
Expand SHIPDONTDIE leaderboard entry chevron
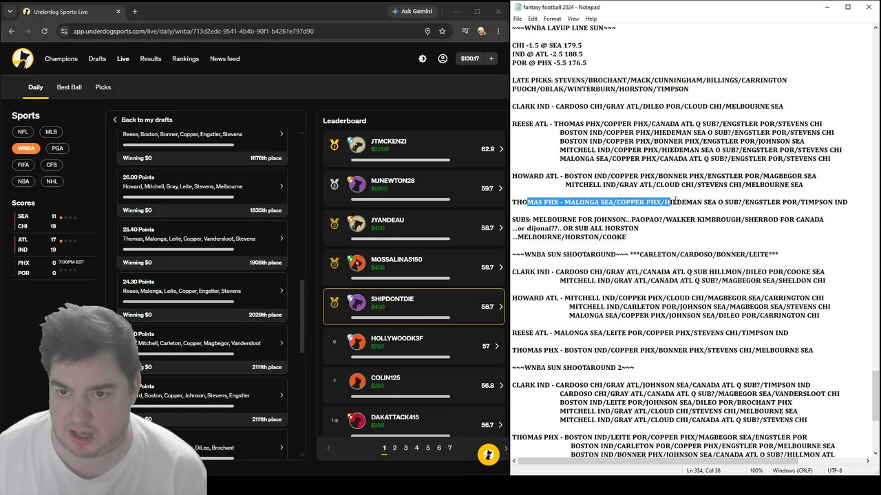point(501,307)
